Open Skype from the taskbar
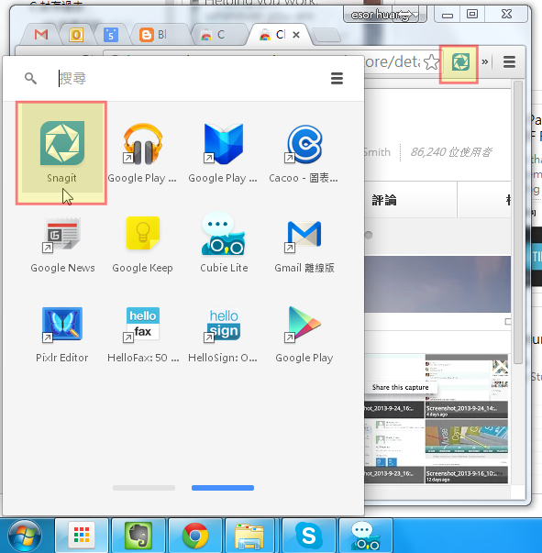The image size is (542, 553). coord(309,536)
